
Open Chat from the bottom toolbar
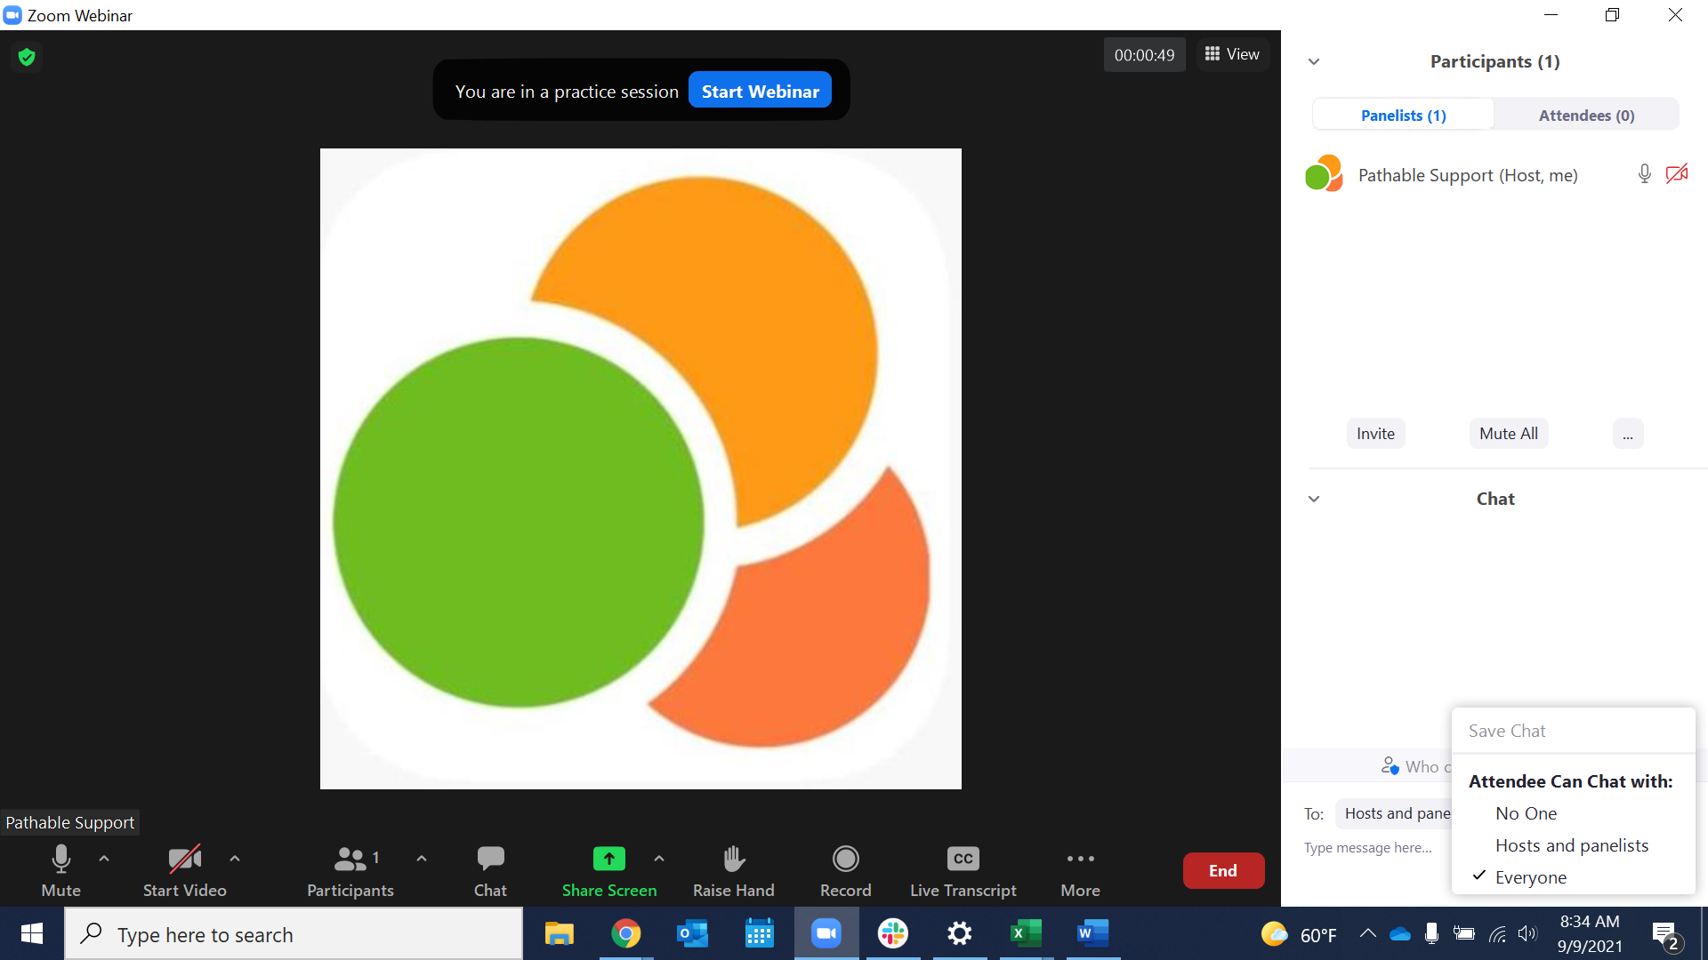[490, 871]
